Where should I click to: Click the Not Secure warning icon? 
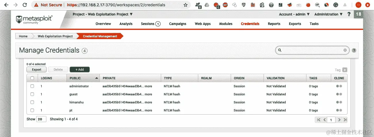(x=37, y=5)
